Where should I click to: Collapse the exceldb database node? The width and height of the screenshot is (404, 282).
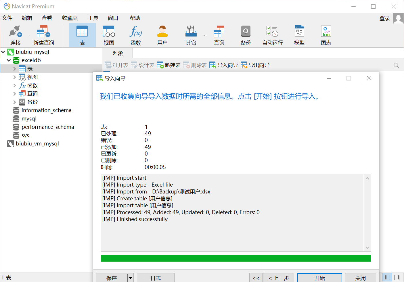point(9,60)
